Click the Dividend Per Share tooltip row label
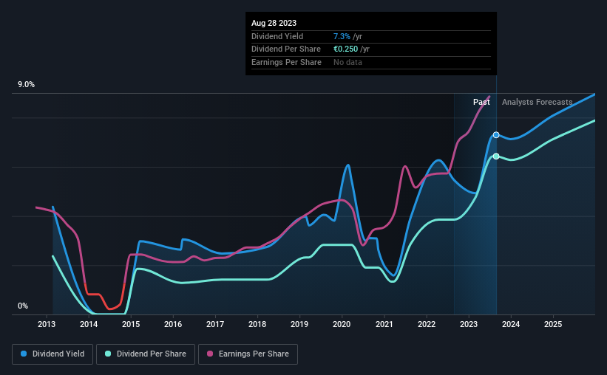Screen dimensions: 607x375 286,49
